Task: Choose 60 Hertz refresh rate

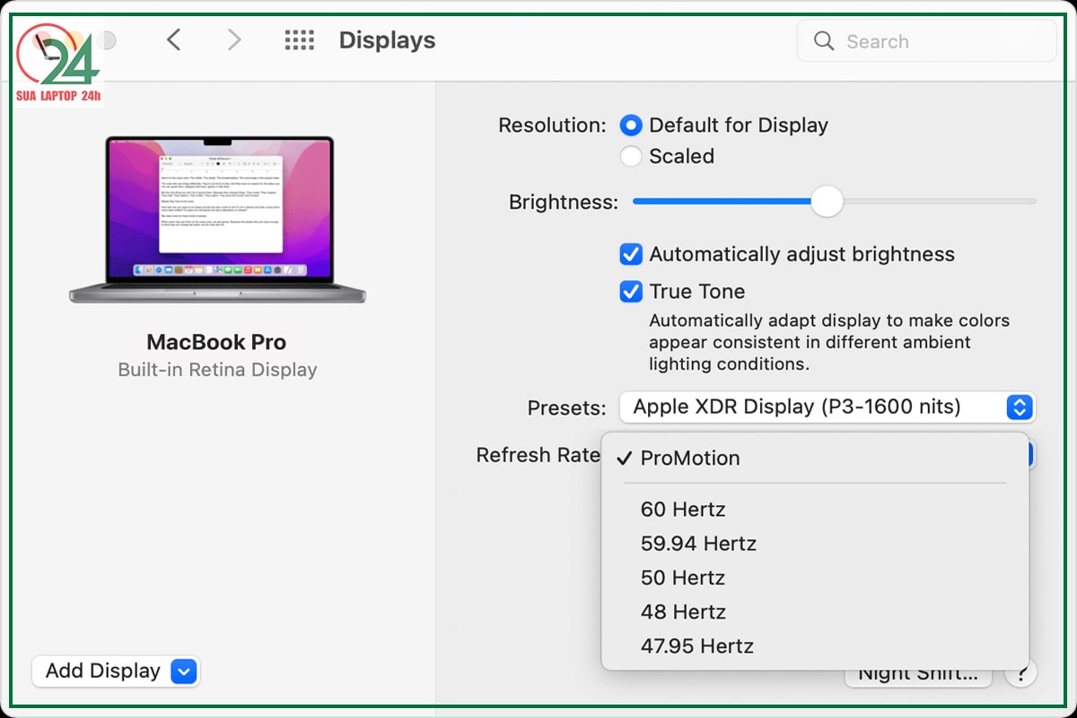Action: pyautogui.click(x=815, y=510)
